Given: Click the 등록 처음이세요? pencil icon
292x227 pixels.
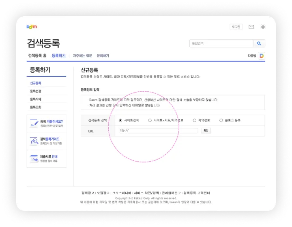Looking at the screenshot, I should pos(34,123).
